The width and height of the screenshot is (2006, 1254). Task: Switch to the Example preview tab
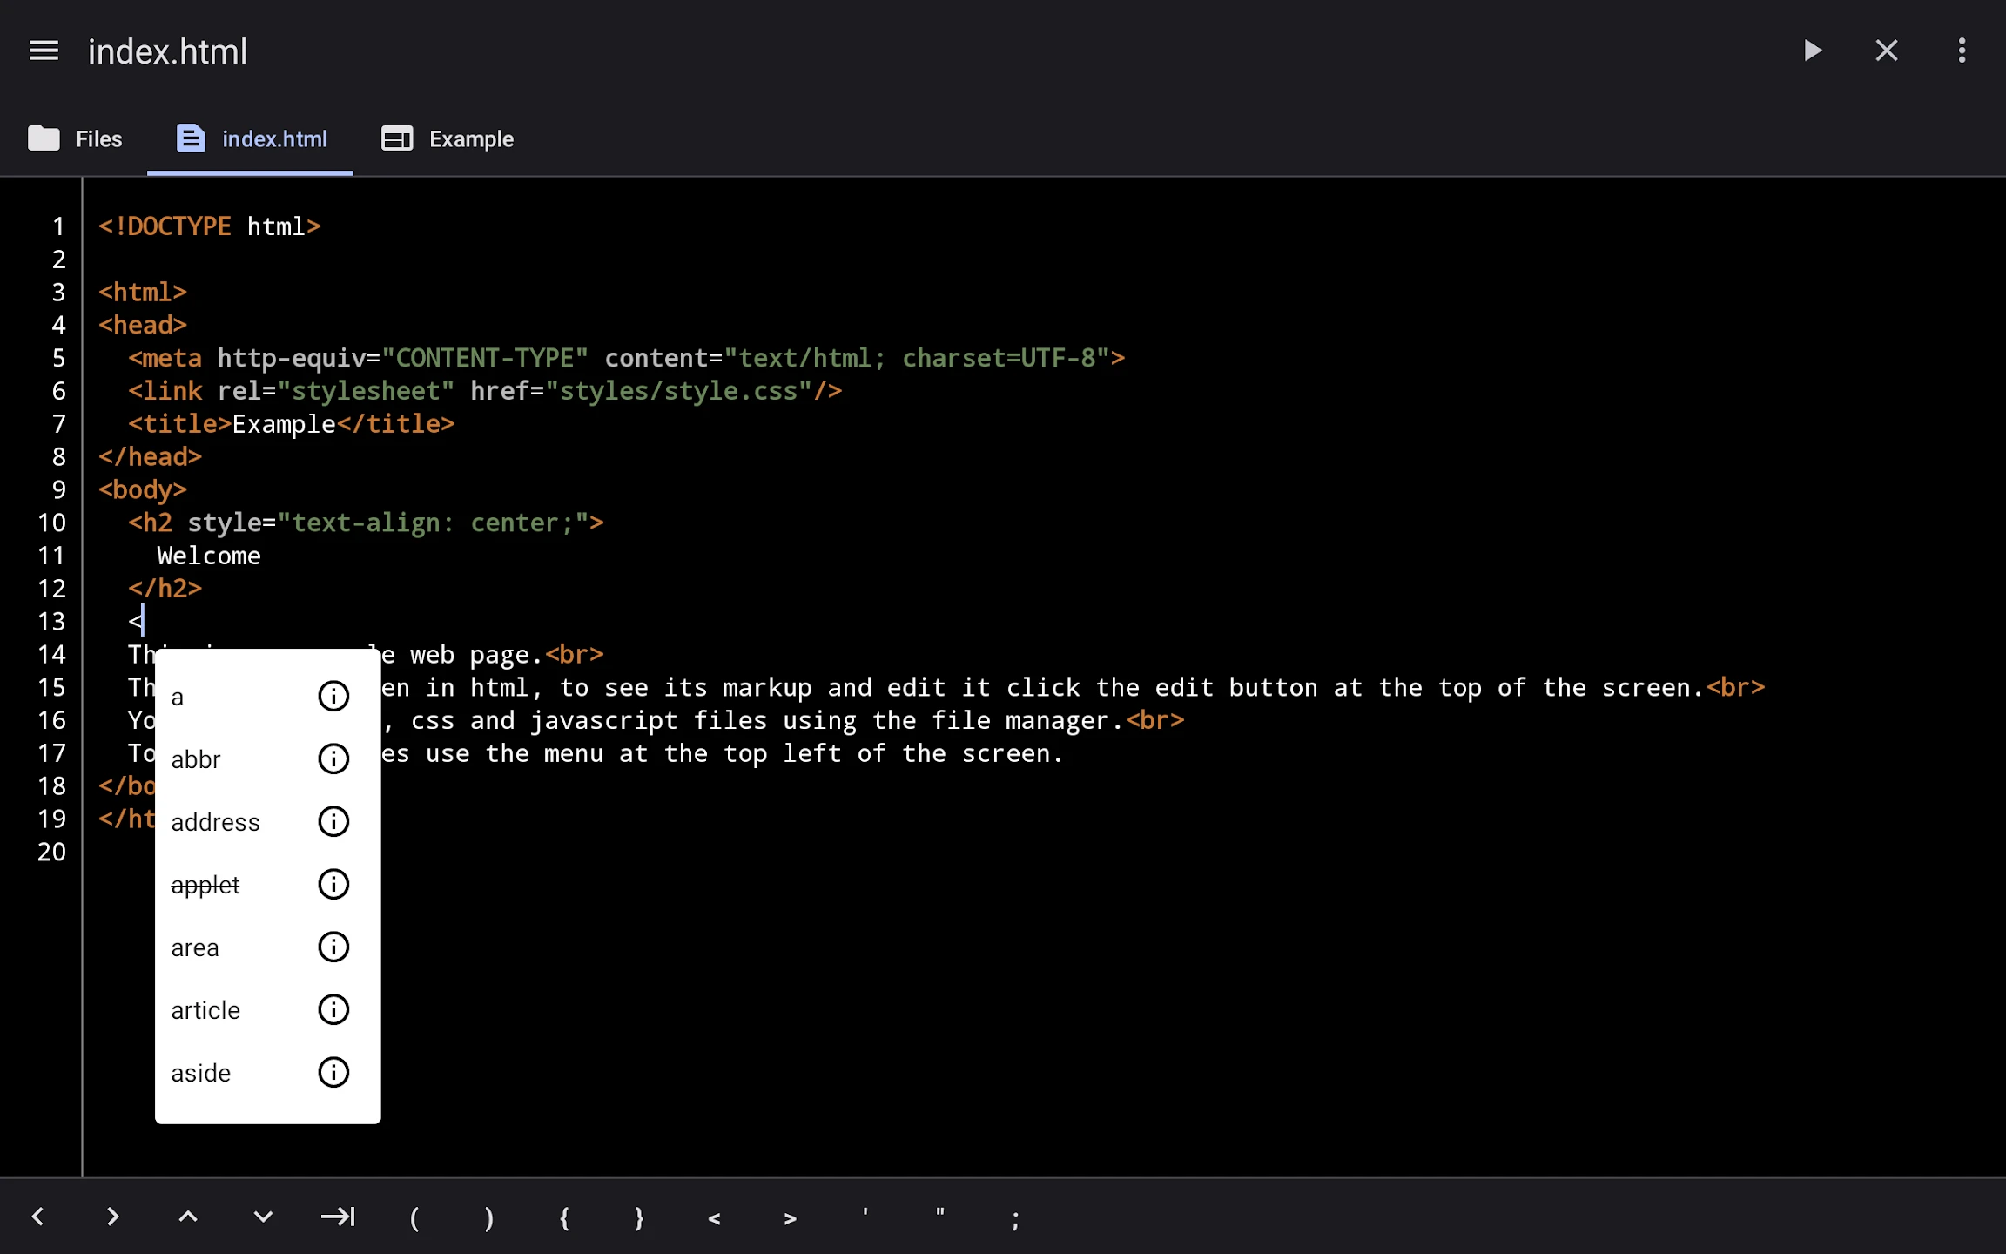tap(448, 138)
